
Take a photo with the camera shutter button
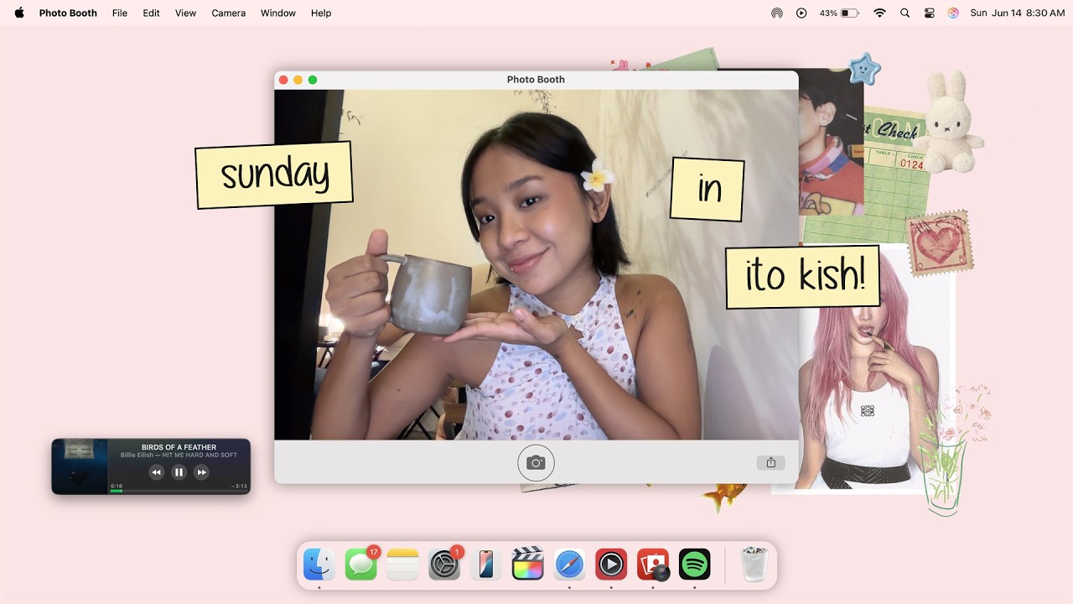pyautogui.click(x=536, y=462)
